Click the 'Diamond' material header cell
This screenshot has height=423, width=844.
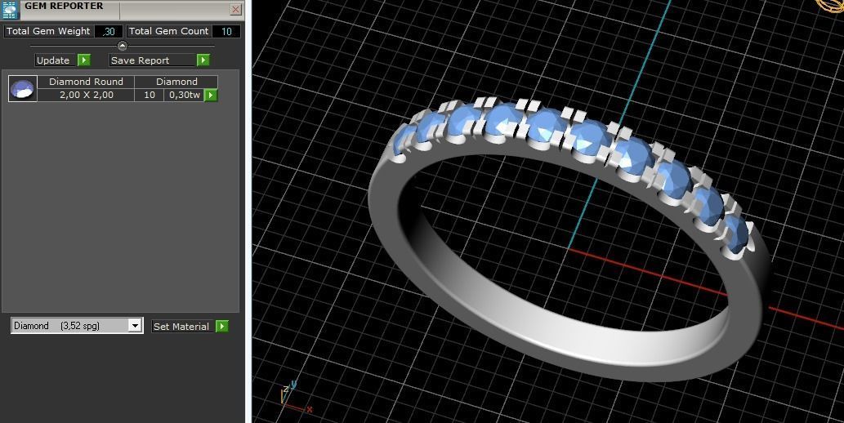pos(176,82)
